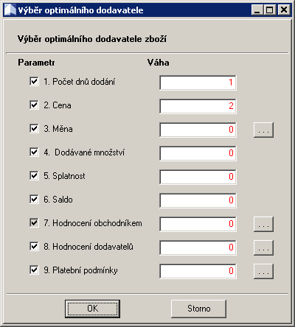The image size is (295, 327).
Task: Open Hodnocení obchodníkem ellipsis button
Action: (263, 224)
